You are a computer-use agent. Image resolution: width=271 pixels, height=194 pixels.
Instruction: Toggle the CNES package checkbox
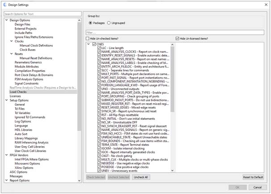click(94, 44)
